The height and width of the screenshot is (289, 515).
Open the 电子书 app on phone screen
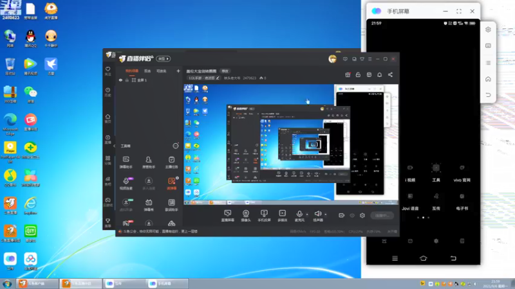[x=462, y=202]
